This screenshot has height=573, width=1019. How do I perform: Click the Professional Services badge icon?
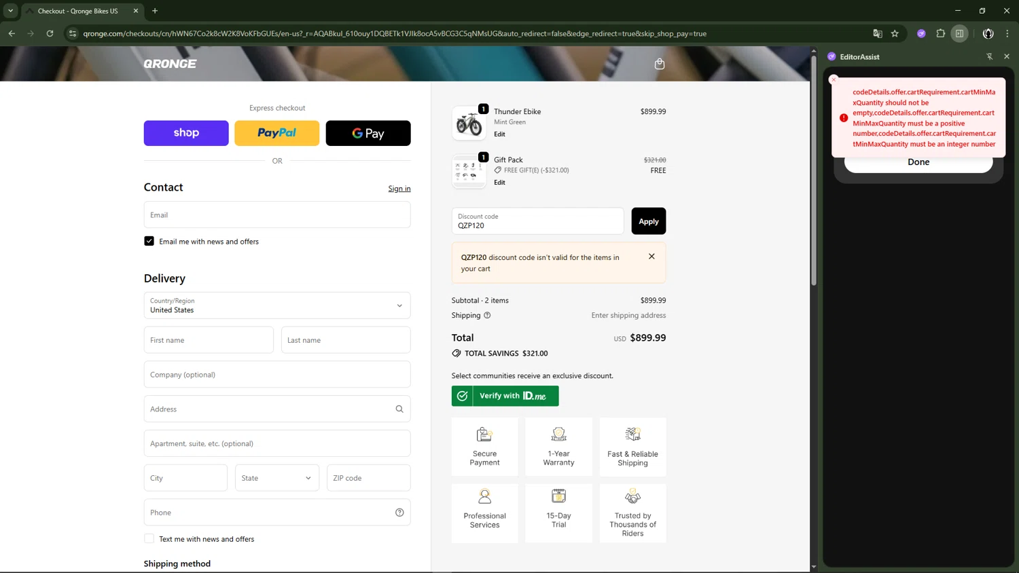tap(484, 496)
